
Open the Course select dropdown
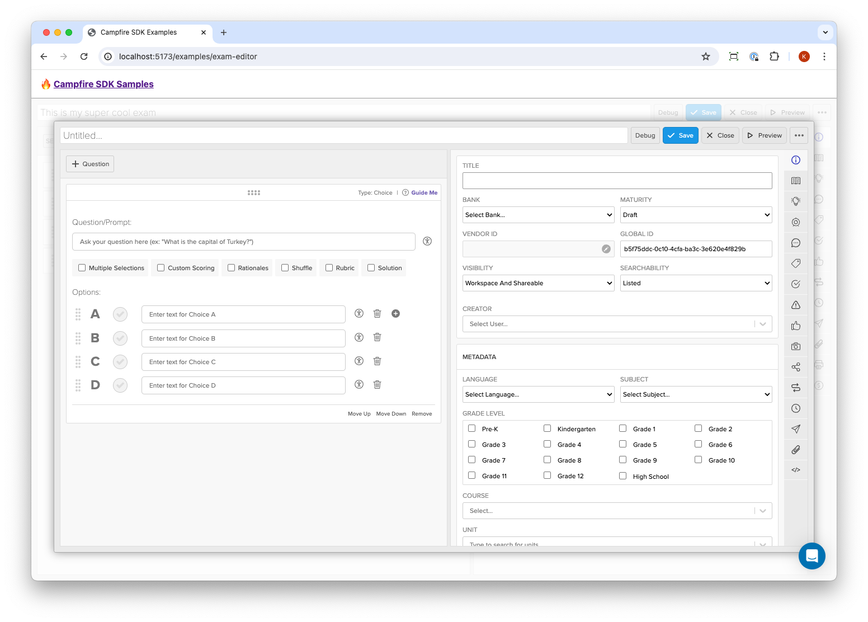pyautogui.click(x=617, y=511)
